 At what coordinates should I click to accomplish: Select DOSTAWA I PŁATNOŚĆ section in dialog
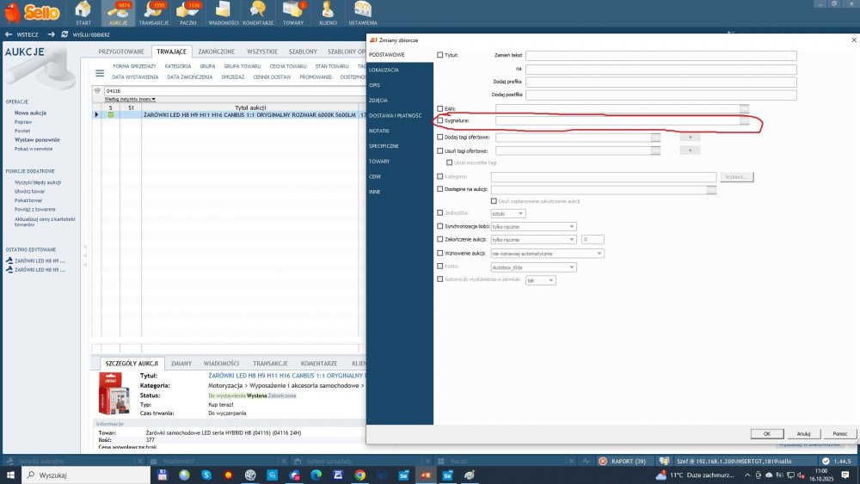point(396,116)
